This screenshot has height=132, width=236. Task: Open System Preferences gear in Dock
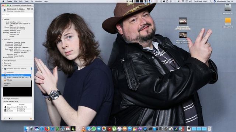coord(166,129)
